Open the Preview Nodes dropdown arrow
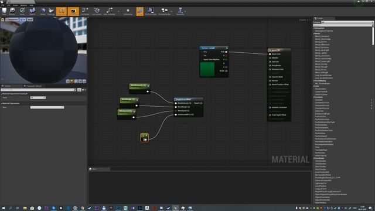The height and width of the screenshot is (211, 375). coord(172,11)
